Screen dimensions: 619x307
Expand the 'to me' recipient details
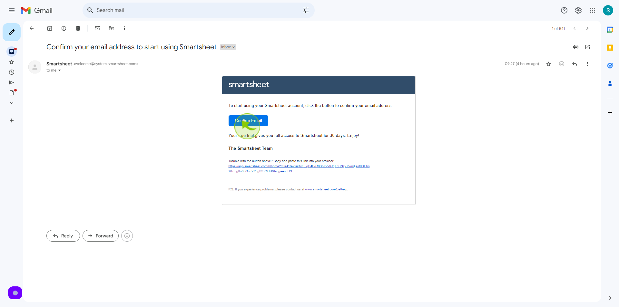(60, 70)
